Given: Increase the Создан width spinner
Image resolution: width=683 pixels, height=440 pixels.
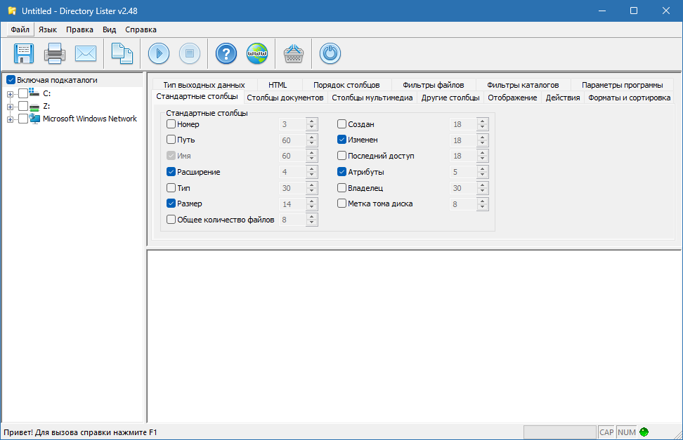Looking at the screenshot, I should pos(482,121).
